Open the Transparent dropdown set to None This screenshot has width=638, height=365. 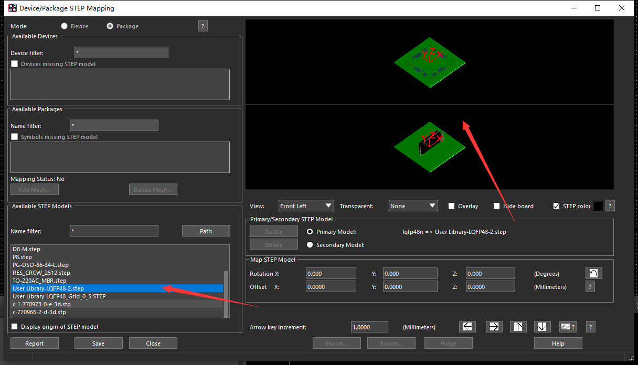click(x=413, y=206)
